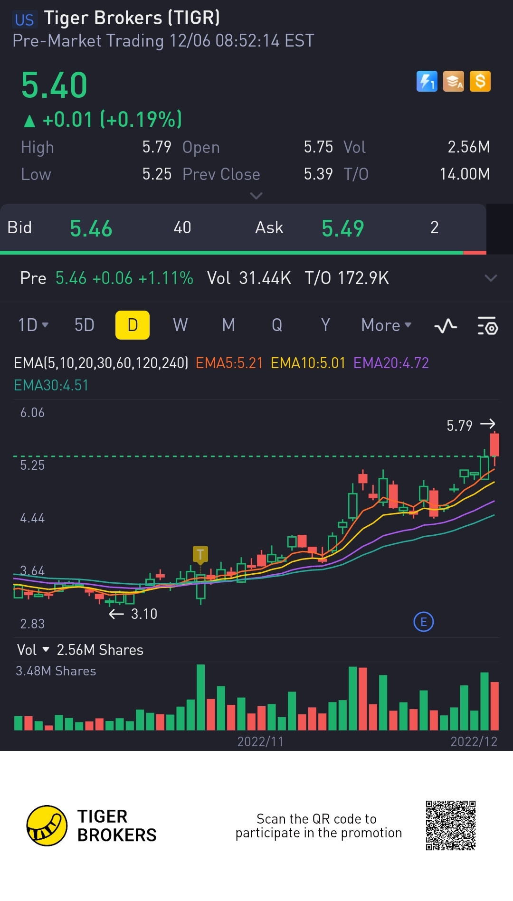
Task: Tap the EMA5:5.21 value
Action: 229,363
